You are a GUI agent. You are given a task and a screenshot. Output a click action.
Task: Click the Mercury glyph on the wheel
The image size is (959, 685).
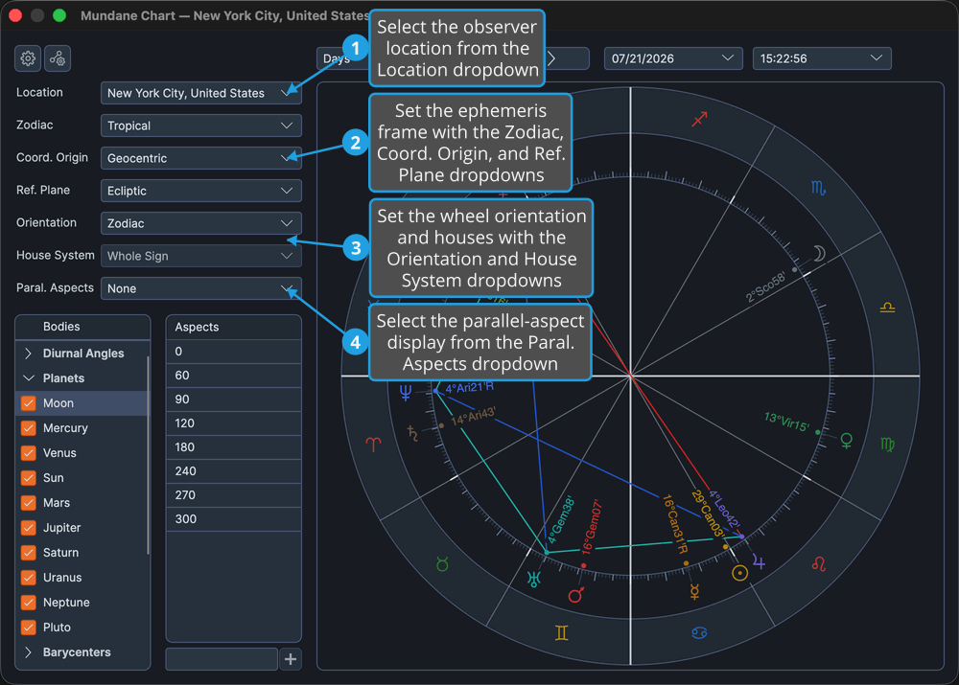694,591
